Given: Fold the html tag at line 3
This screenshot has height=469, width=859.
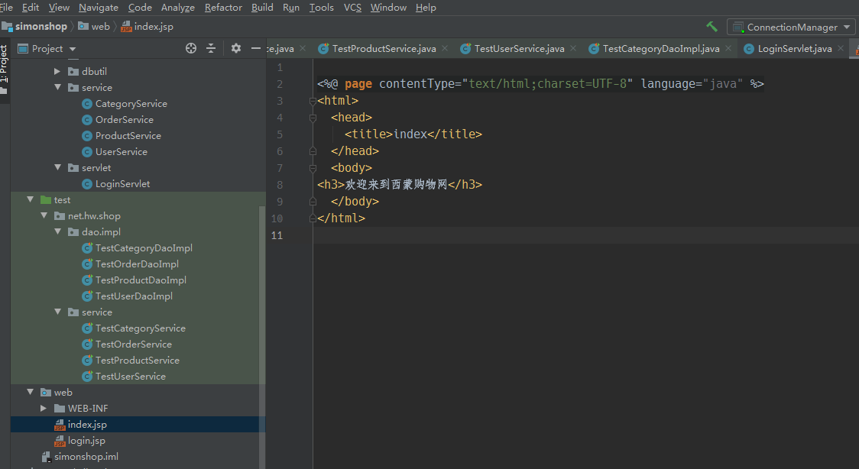Looking at the screenshot, I should coord(313,101).
